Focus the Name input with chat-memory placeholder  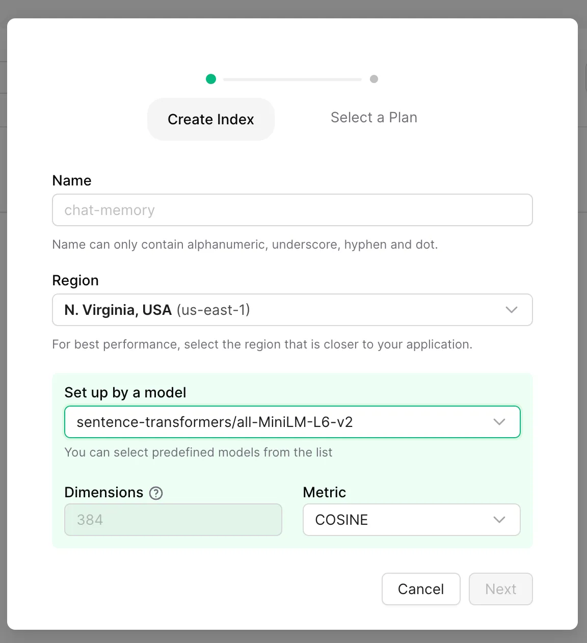pyautogui.click(x=292, y=210)
